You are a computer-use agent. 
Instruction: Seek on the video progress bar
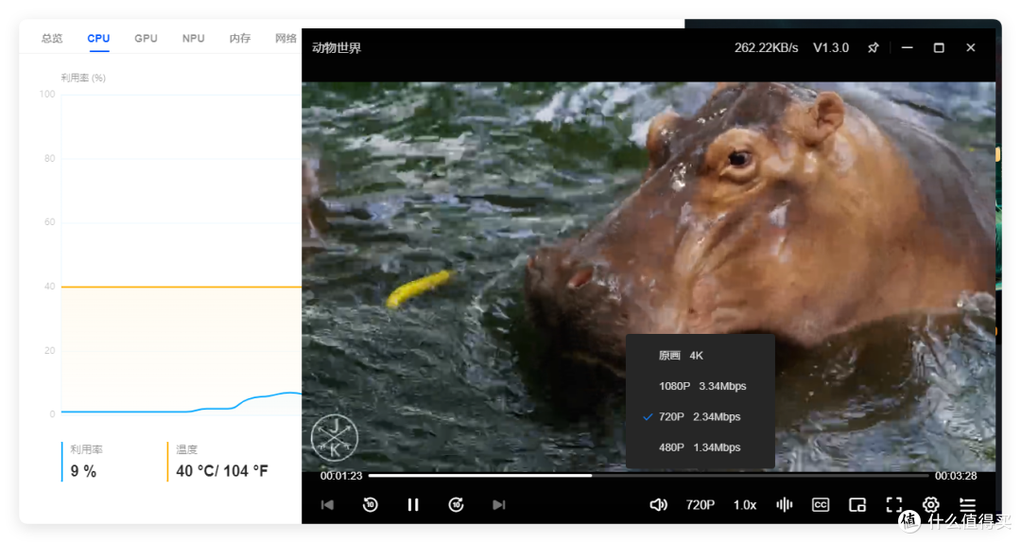pos(649,476)
